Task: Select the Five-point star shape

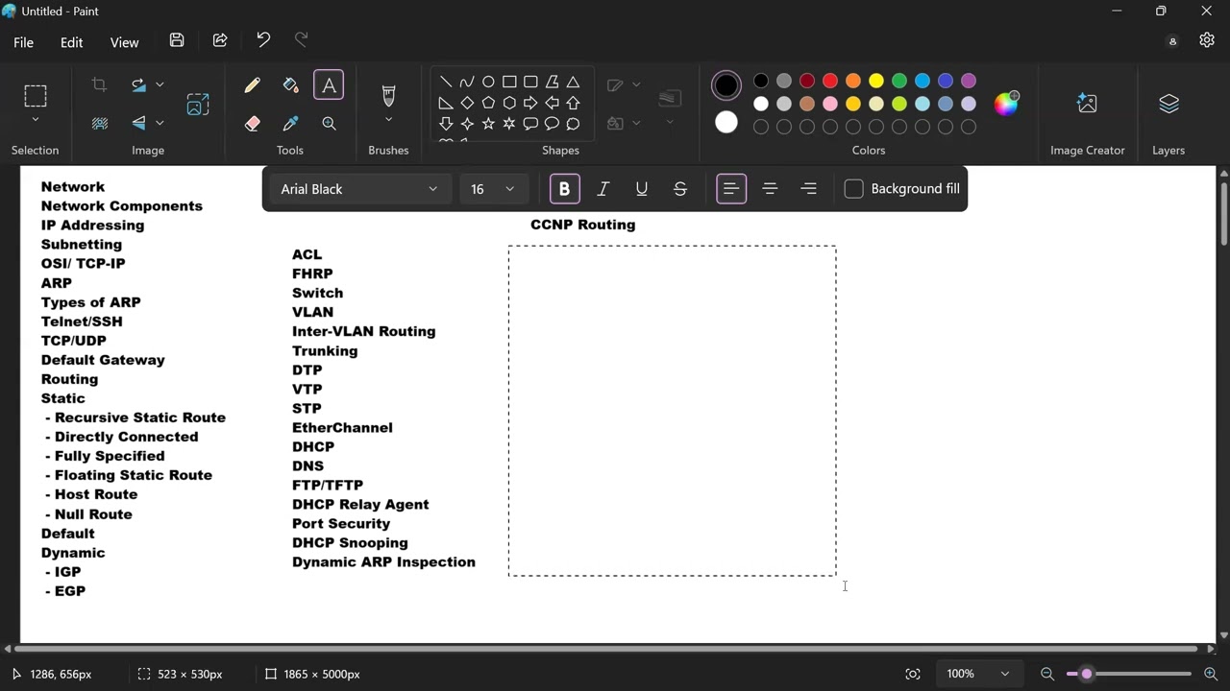Action: (x=488, y=124)
